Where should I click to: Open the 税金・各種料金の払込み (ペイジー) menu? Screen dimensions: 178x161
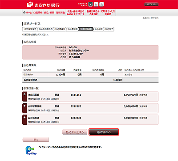point(75,13)
